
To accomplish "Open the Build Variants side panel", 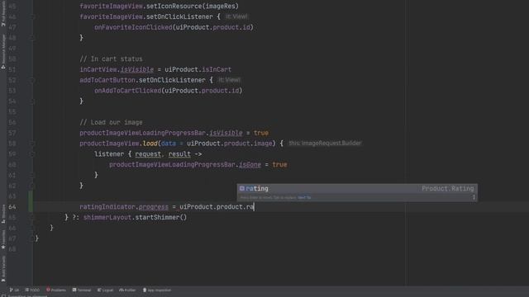I will (3, 268).
